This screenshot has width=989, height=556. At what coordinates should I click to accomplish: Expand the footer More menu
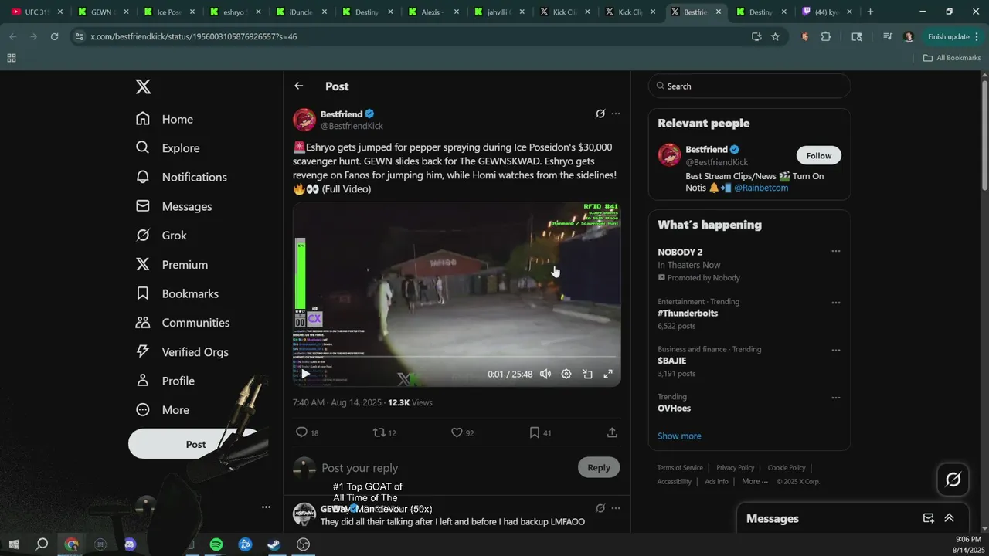755,481
